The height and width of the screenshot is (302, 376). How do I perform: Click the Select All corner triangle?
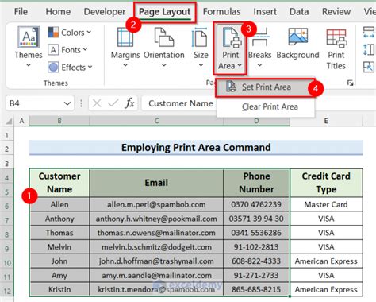9,121
